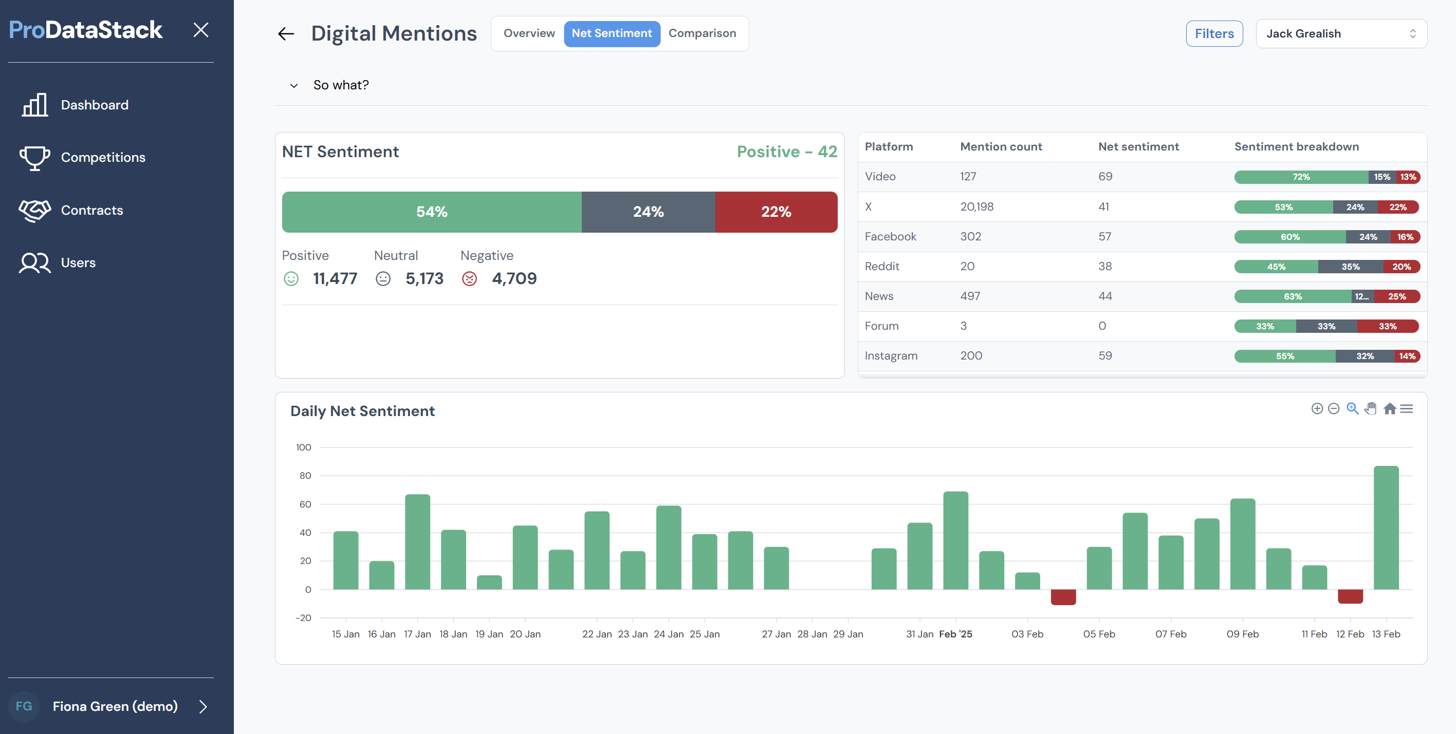1456x734 pixels.
Task: Reset chart zoom with home icon
Action: (1389, 408)
